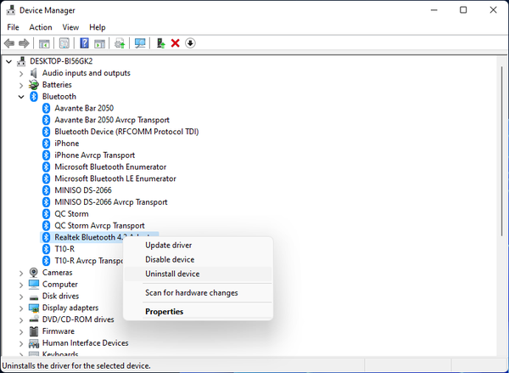Select Bluetooth Device (RFCOMM Protocol TDI)
The width and height of the screenshot is (509, 373).
coord(126,132)
